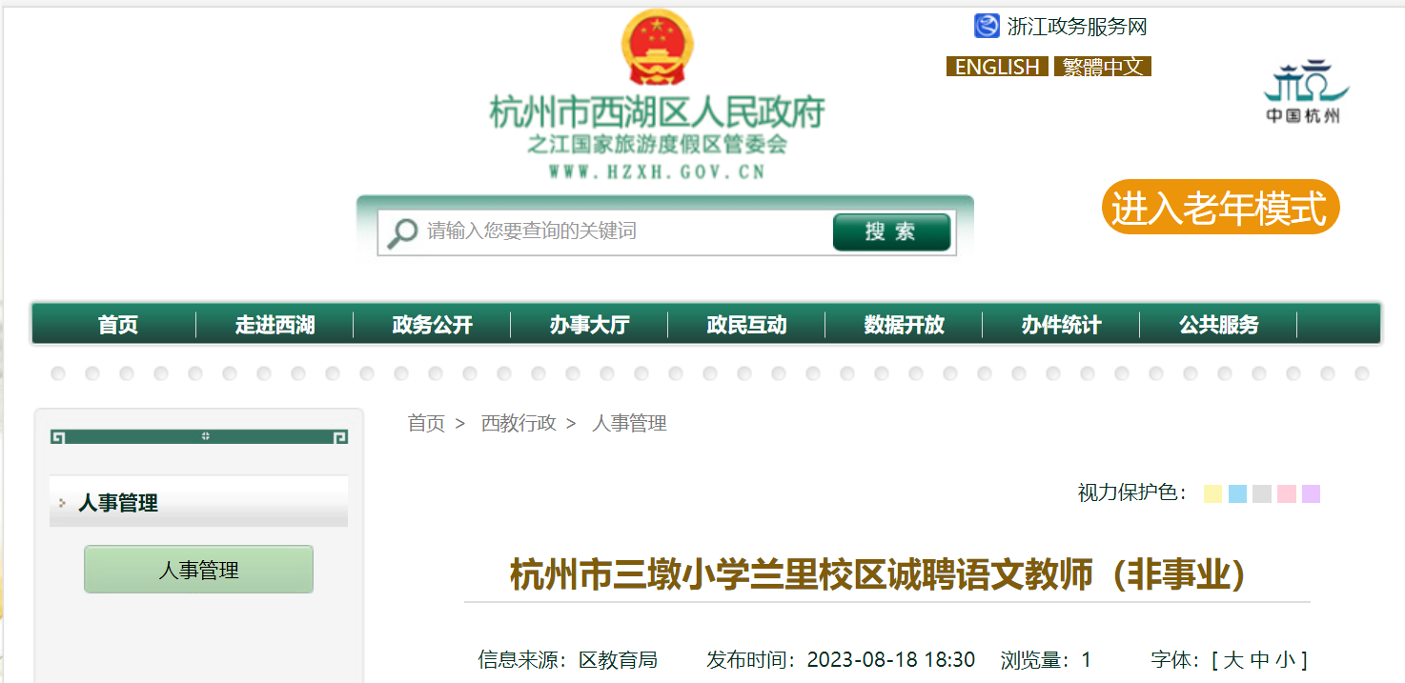The height and width of the screenshot is (683, 1405).
Task: Open the 首页 navigation menu item
Action: coord(117,325)
